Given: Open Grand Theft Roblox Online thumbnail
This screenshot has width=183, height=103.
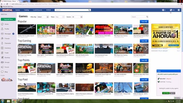Looking at the screenshot, I should [x=27, y=87].
